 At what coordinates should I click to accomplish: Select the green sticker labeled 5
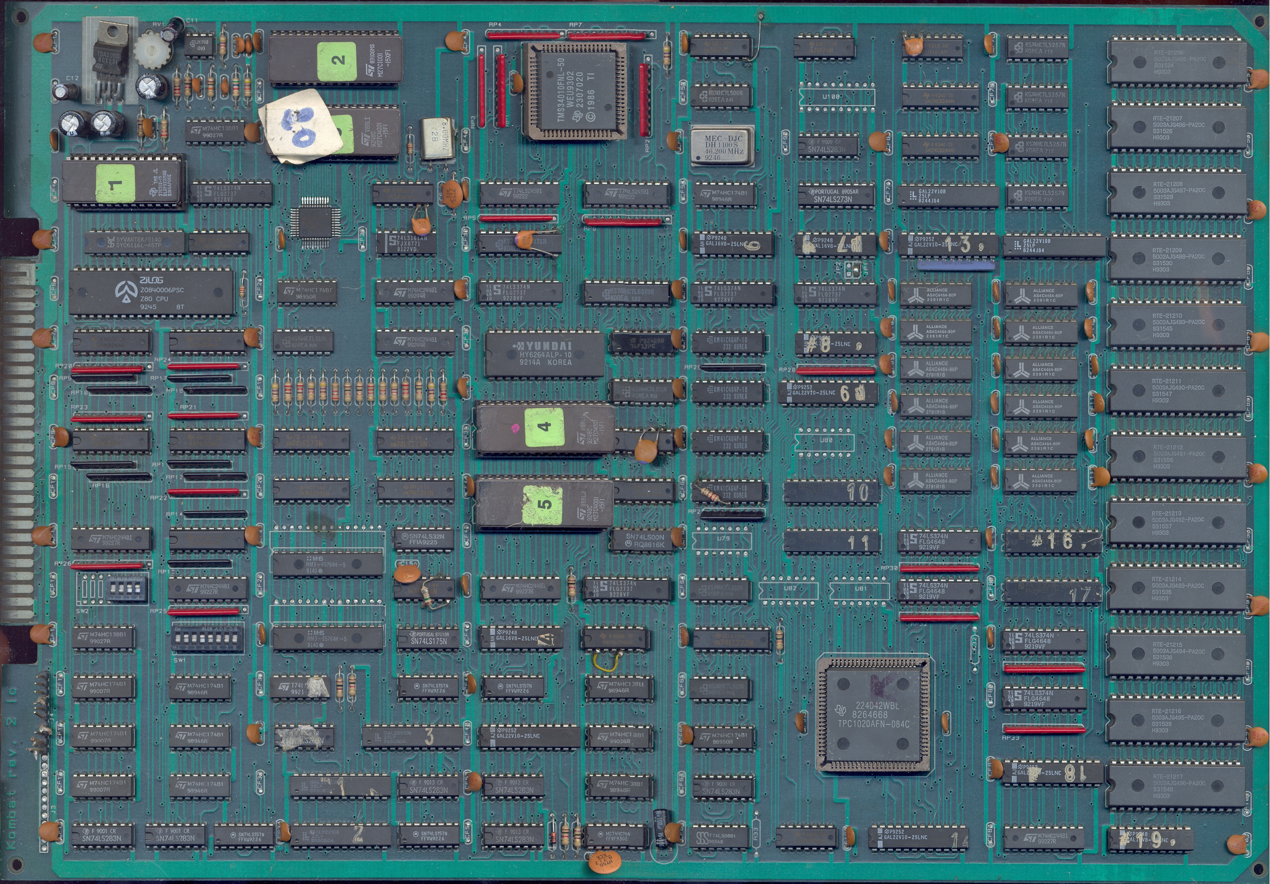[543, 505]
